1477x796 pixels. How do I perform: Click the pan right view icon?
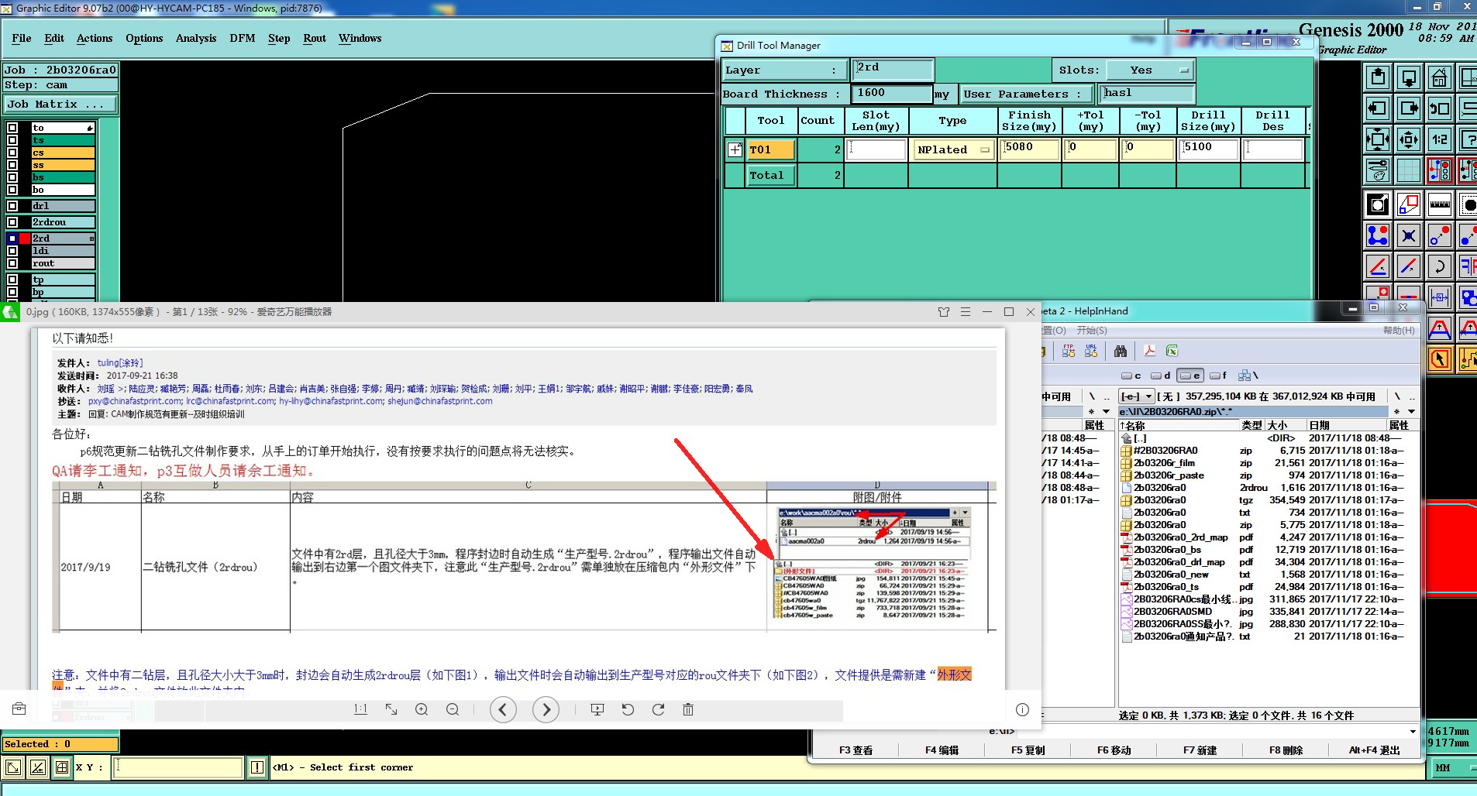pyautogui.click(x=1408, y=108)
